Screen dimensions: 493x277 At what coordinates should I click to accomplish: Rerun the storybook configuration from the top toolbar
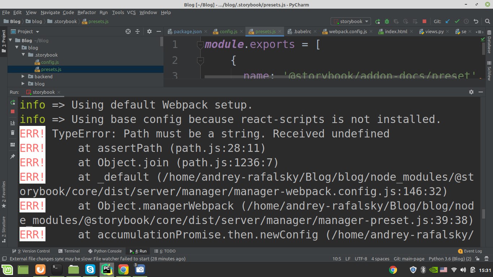378,21
